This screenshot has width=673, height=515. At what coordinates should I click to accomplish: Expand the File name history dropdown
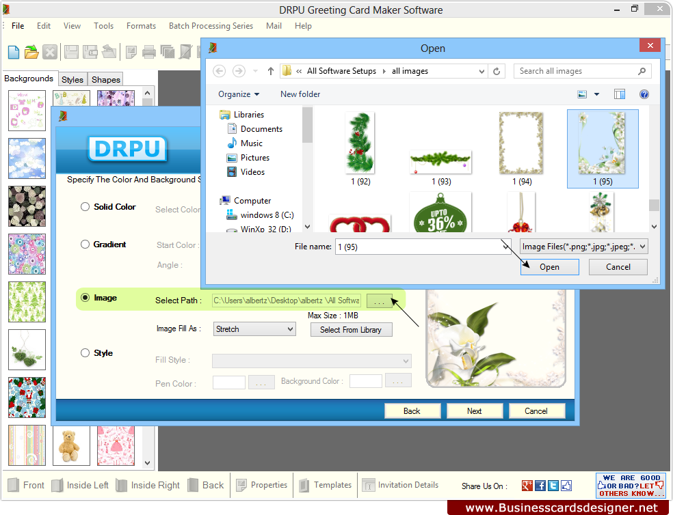[x=505, y=247]
